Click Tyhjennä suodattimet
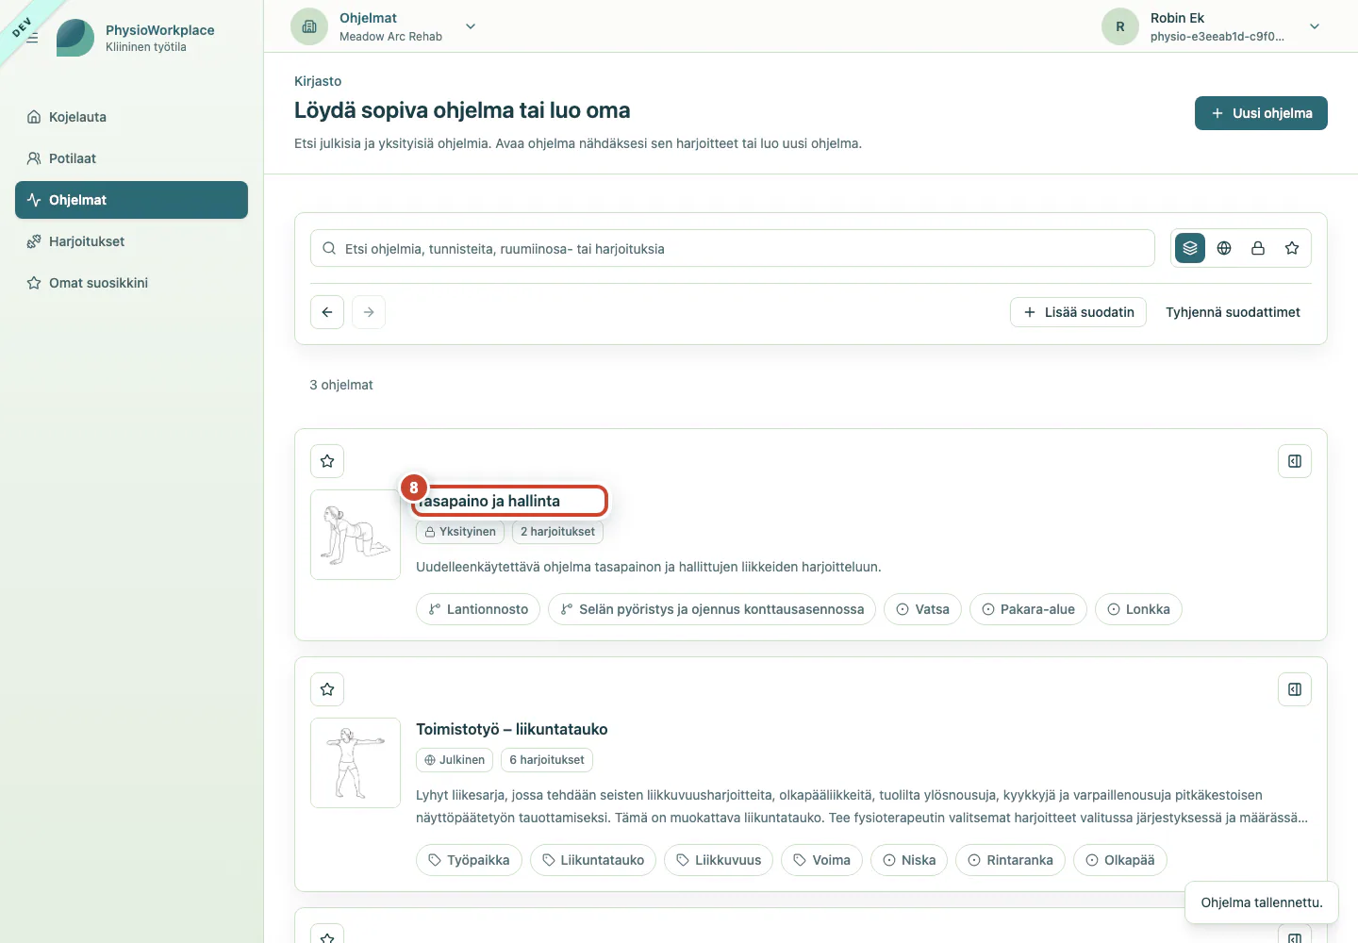1358x943 pixels. pyautogui.click(x=1233, y=312)
